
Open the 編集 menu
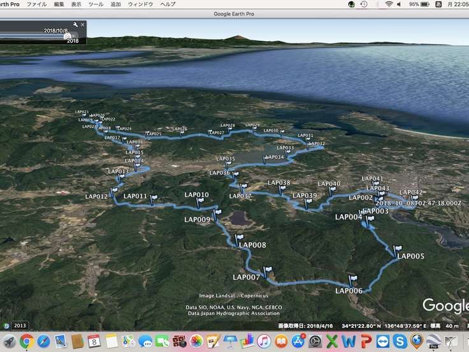(59, 4)
